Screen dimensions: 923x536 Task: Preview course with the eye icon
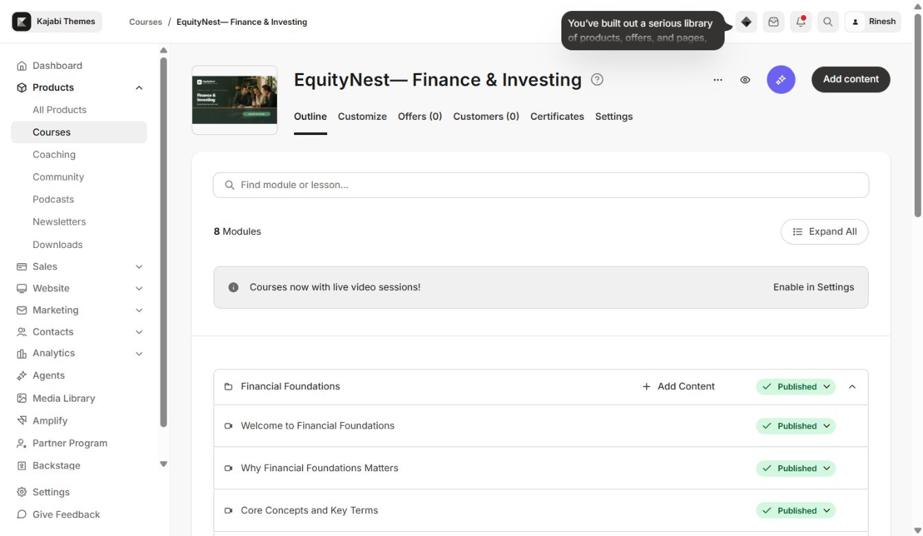[x=745, y=80]
